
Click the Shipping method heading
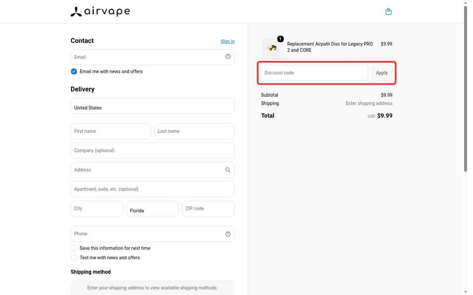[x=91, y=272]
